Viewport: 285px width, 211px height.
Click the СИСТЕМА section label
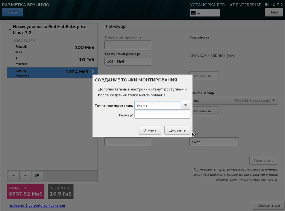25,40
